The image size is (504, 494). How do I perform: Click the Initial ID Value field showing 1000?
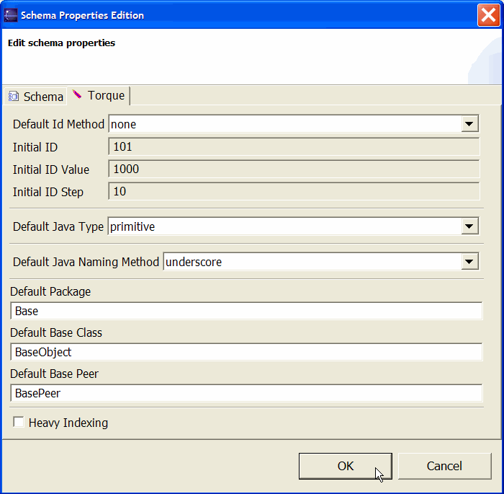(x=294, y=169)
